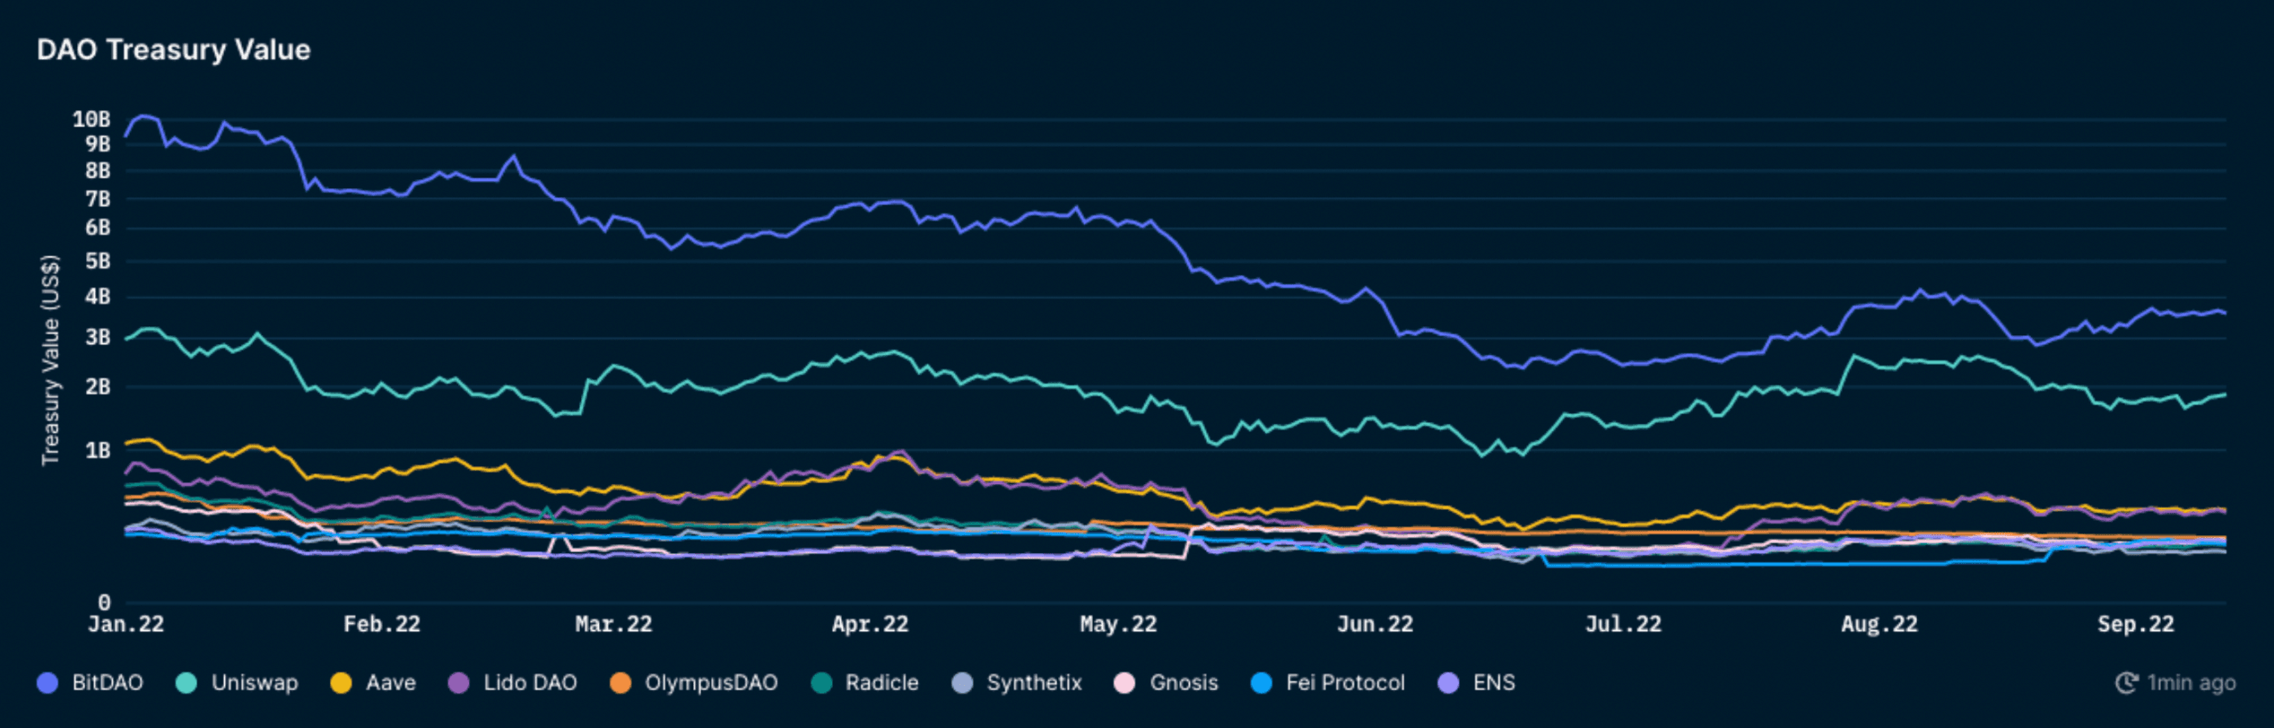Click the 3B y-axis label
The image size is (2274, 728).
click(x=98, y=338)
